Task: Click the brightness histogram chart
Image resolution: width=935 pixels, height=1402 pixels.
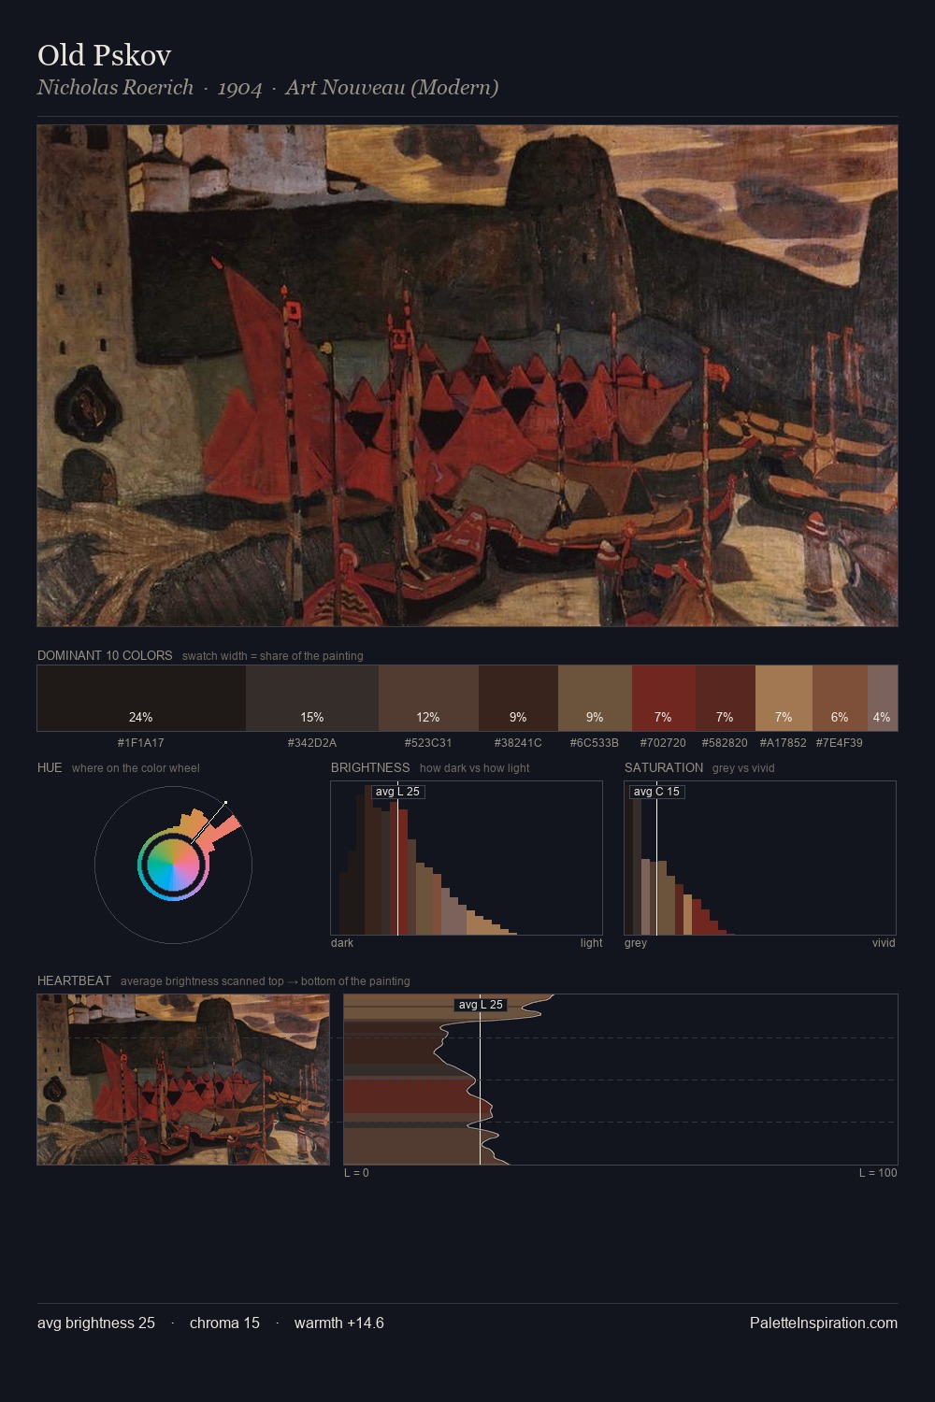Action: click(x=467, y=858)
